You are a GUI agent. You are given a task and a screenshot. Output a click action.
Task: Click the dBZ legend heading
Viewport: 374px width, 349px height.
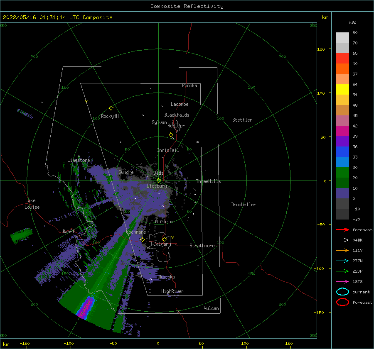(x=352, y=22)
